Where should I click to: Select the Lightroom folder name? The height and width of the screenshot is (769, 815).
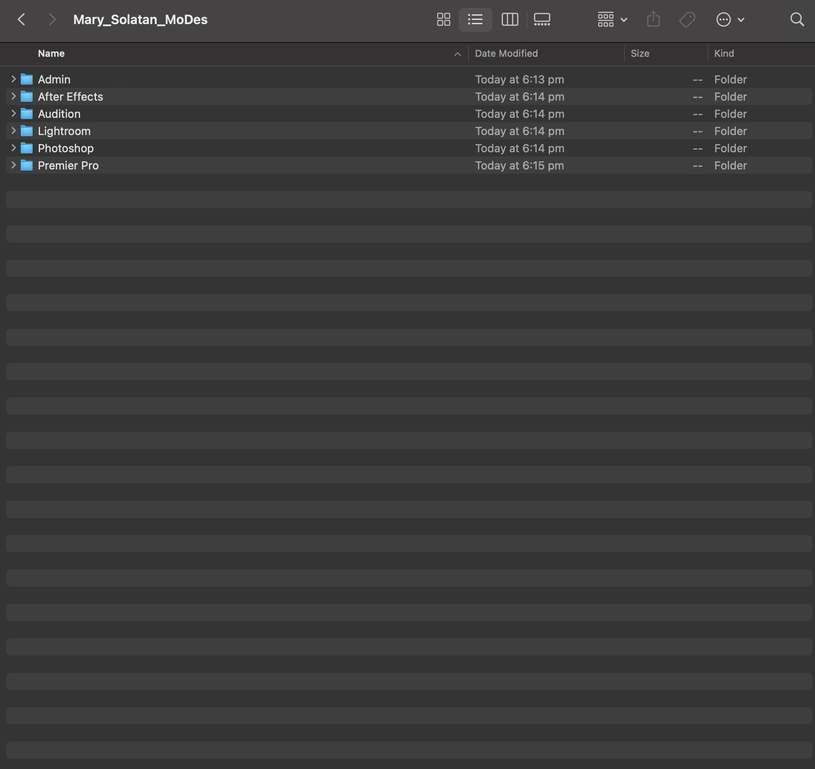[64, 131]
